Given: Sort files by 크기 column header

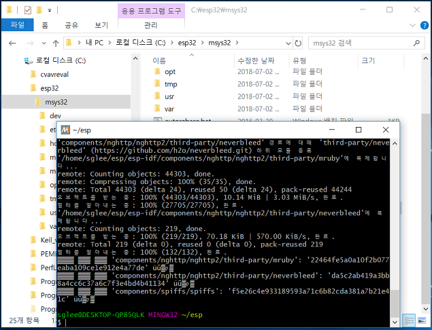Looking at the screenshot, I should pyautogui.click(x=368, y=60).
